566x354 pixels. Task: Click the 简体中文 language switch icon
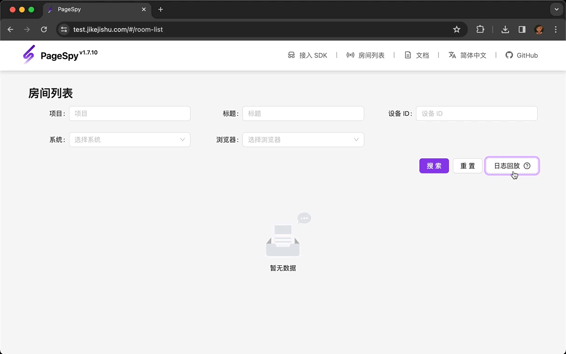(452, 55)
